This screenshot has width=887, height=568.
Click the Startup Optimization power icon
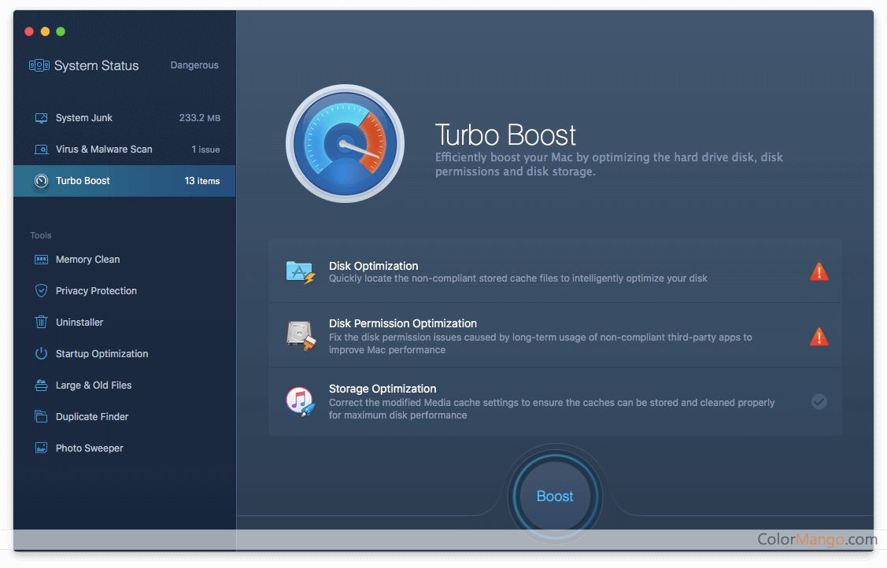tap(42, 354)
